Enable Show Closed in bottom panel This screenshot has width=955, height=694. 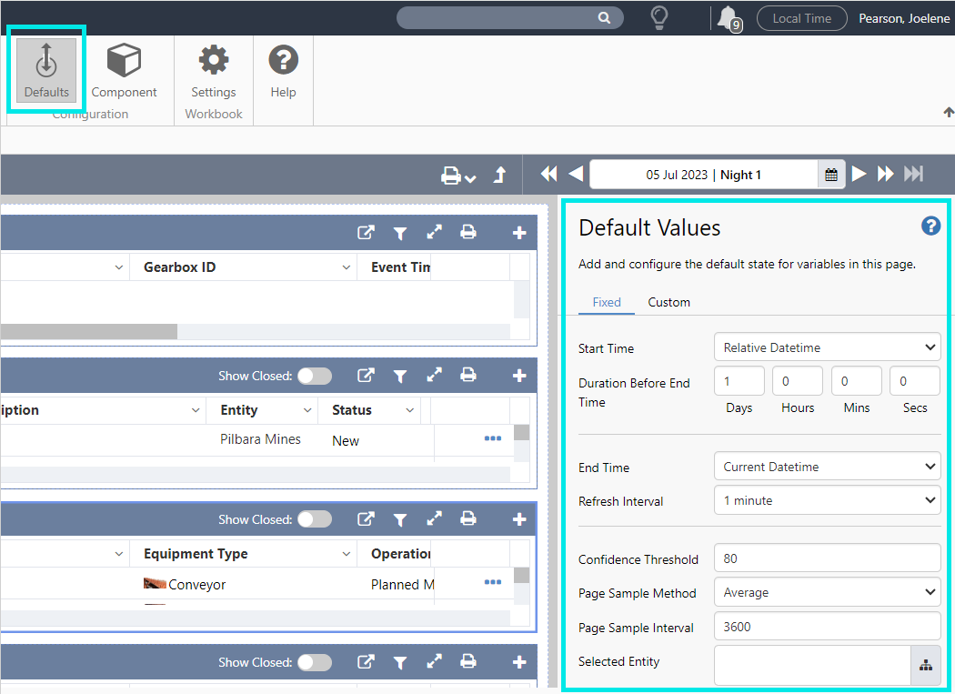click(x=315, y=662)
